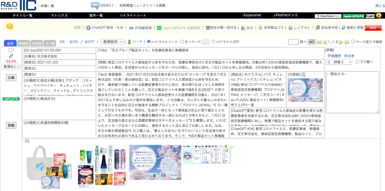Click the image icon next to 代表図
This screenshot has height=191, width=385.
[303, 74]
